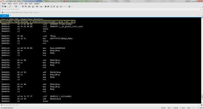Open the 탭(B) menu
203x109 pixels.
pos(26,4)
